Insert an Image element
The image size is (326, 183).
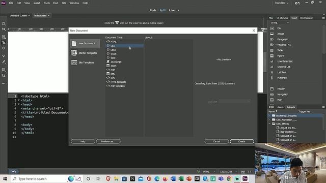point(280,34)
